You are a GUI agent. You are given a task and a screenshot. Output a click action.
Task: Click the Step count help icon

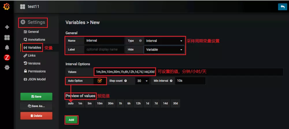point(125,81)
